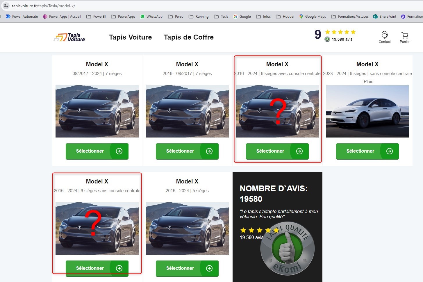Open the Google bookmark
Screen dimensions: 423x282
(242, 17)
